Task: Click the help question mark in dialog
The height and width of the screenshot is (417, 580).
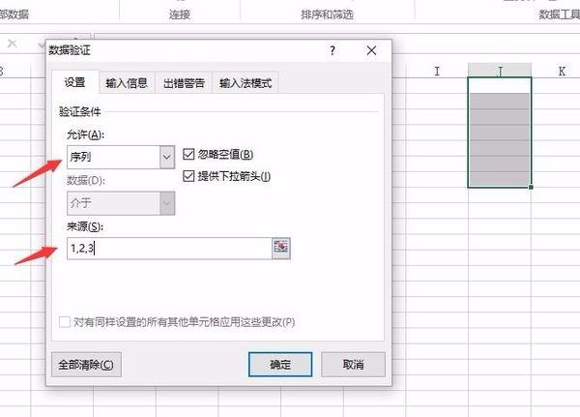Action: tap(333, 50)
